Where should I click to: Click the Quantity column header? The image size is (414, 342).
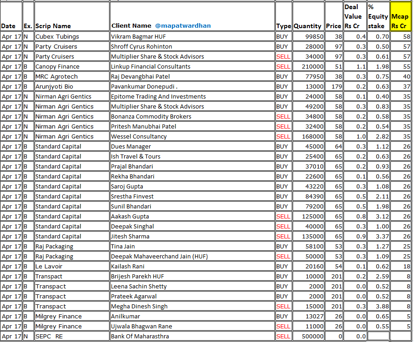(308, 16)
